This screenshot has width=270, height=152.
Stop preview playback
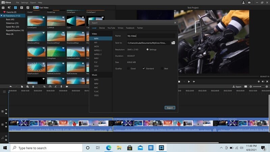[179, 81]
